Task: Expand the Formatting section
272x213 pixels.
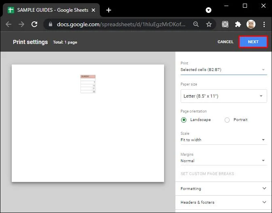Action: coord(224,188)
